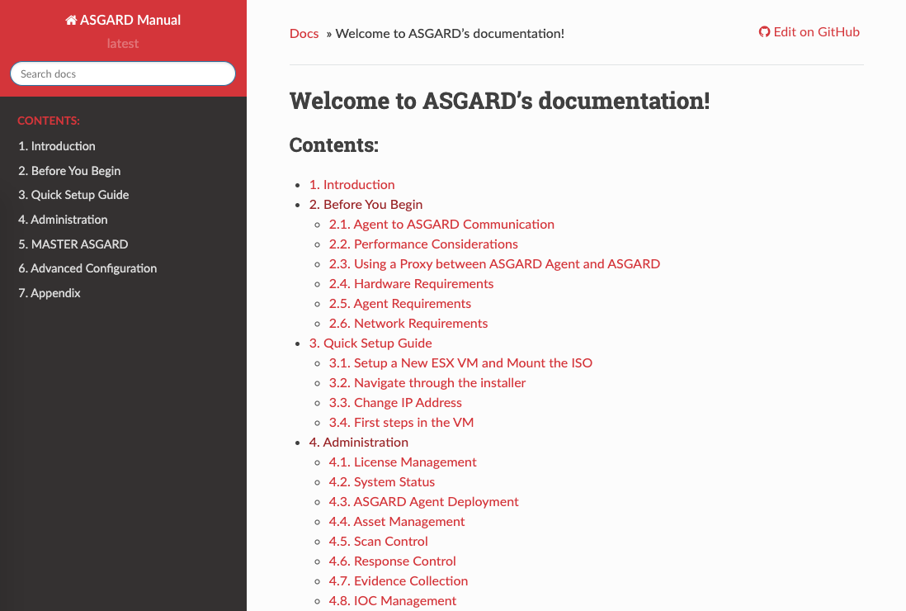Open the 2.6 Network Requirements link
This screenshot has width=906, height=611.
[x=408, y=324]
